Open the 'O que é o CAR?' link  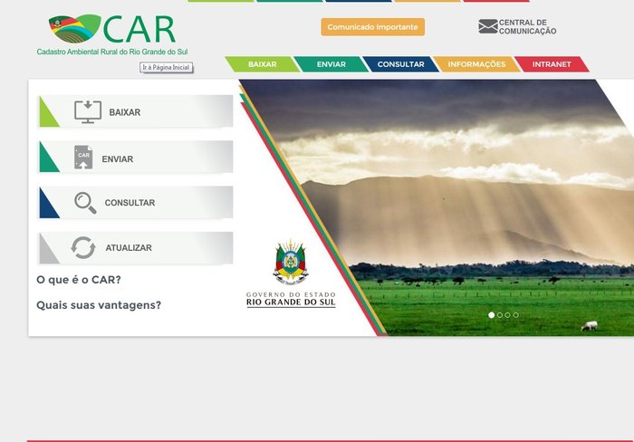coord(79,280)
